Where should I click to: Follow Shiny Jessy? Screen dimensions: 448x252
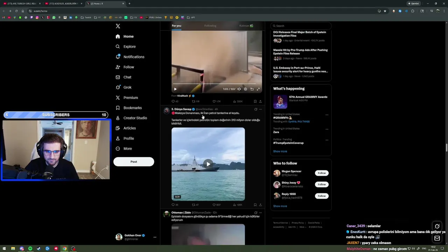click(x=322, y=184)
